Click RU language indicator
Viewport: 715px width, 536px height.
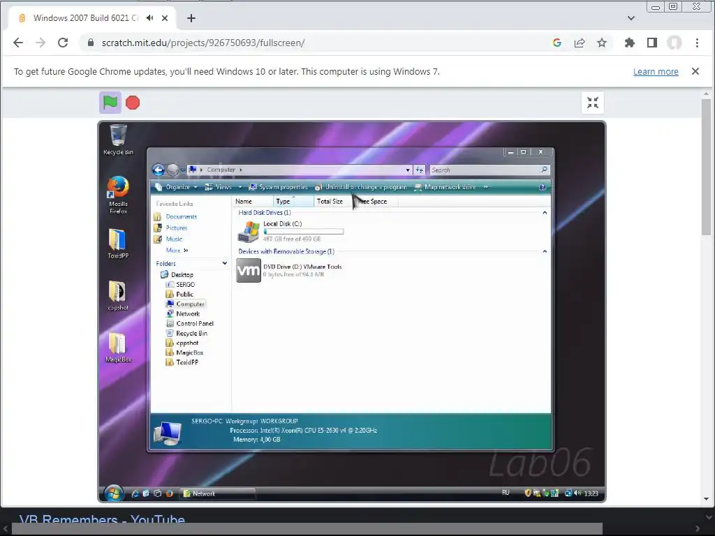[506, 493]
